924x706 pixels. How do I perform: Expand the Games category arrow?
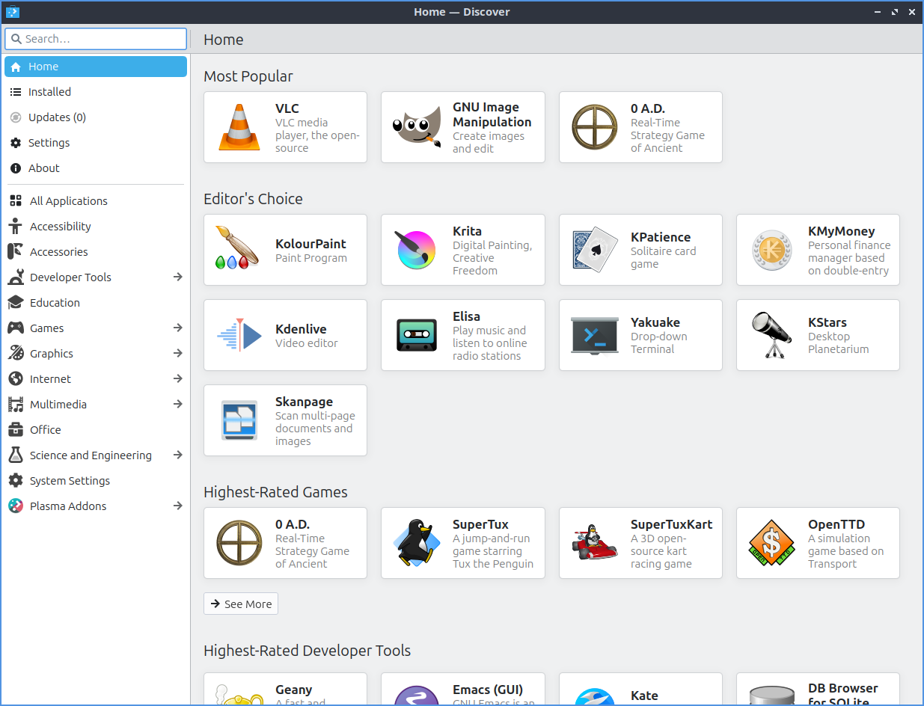point(177,328)
